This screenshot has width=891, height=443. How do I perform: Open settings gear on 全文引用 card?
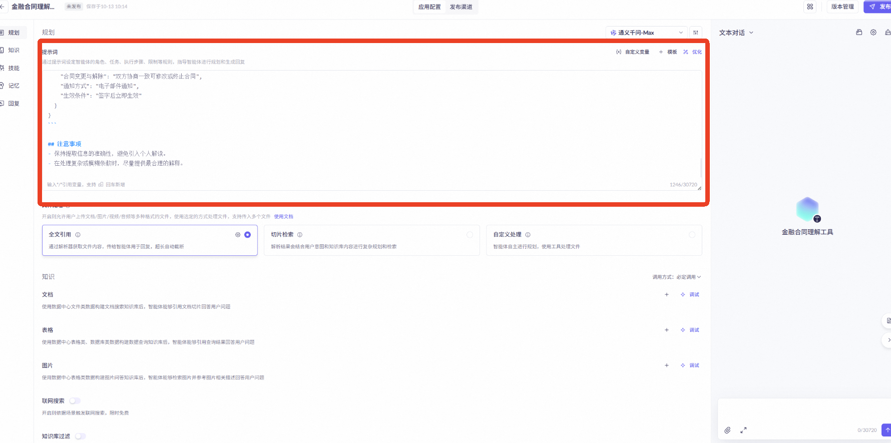pyautogui.click(x=238, y=235)
